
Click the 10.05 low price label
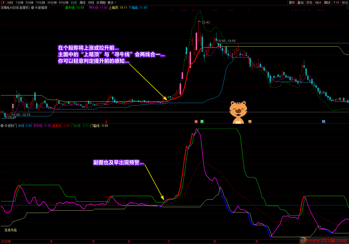[12, 118]
